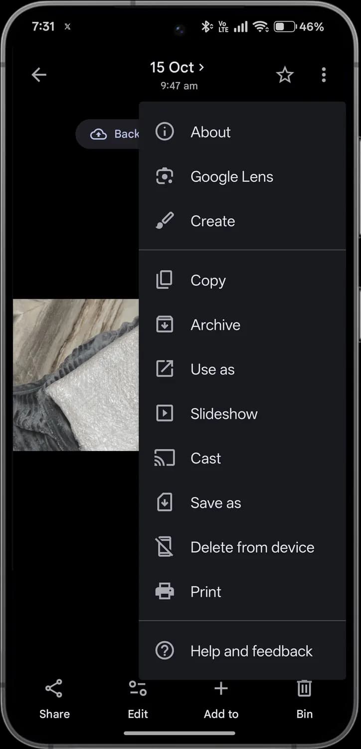The height and width of the screenshot is (749, 361).
Task: Select Copy from the menu
Action: pyautogui.click(x=242, y=281)
